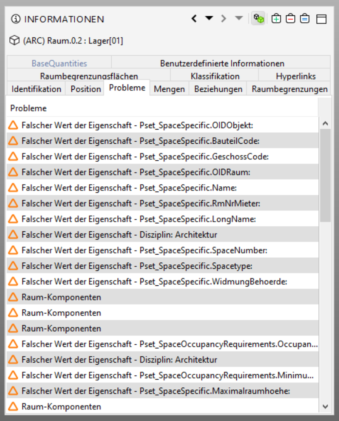Select the Pset_SpaceSpecific.LongName problem row

(x=163, y=219)
